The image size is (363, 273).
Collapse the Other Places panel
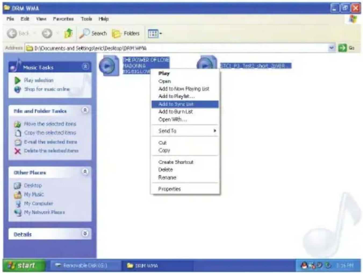pos(85,172)
